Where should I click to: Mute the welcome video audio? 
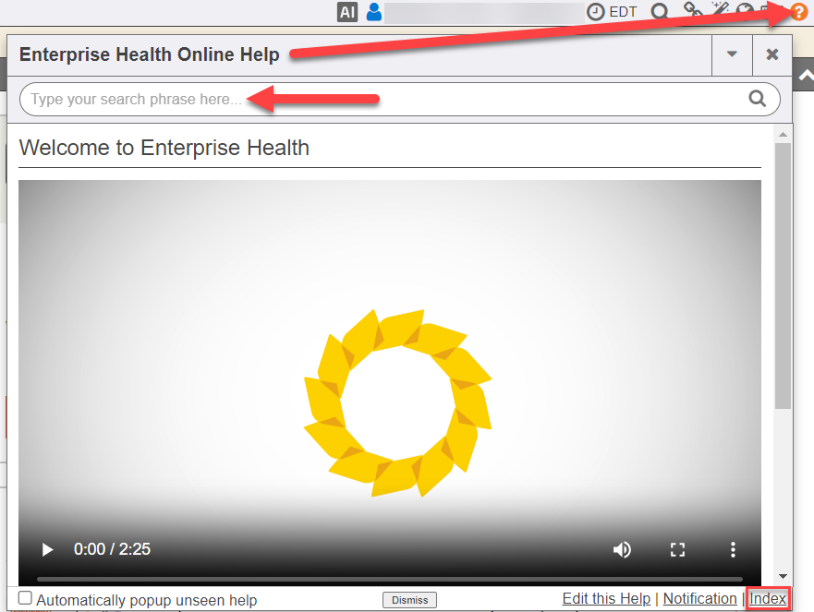pos(622,550)
